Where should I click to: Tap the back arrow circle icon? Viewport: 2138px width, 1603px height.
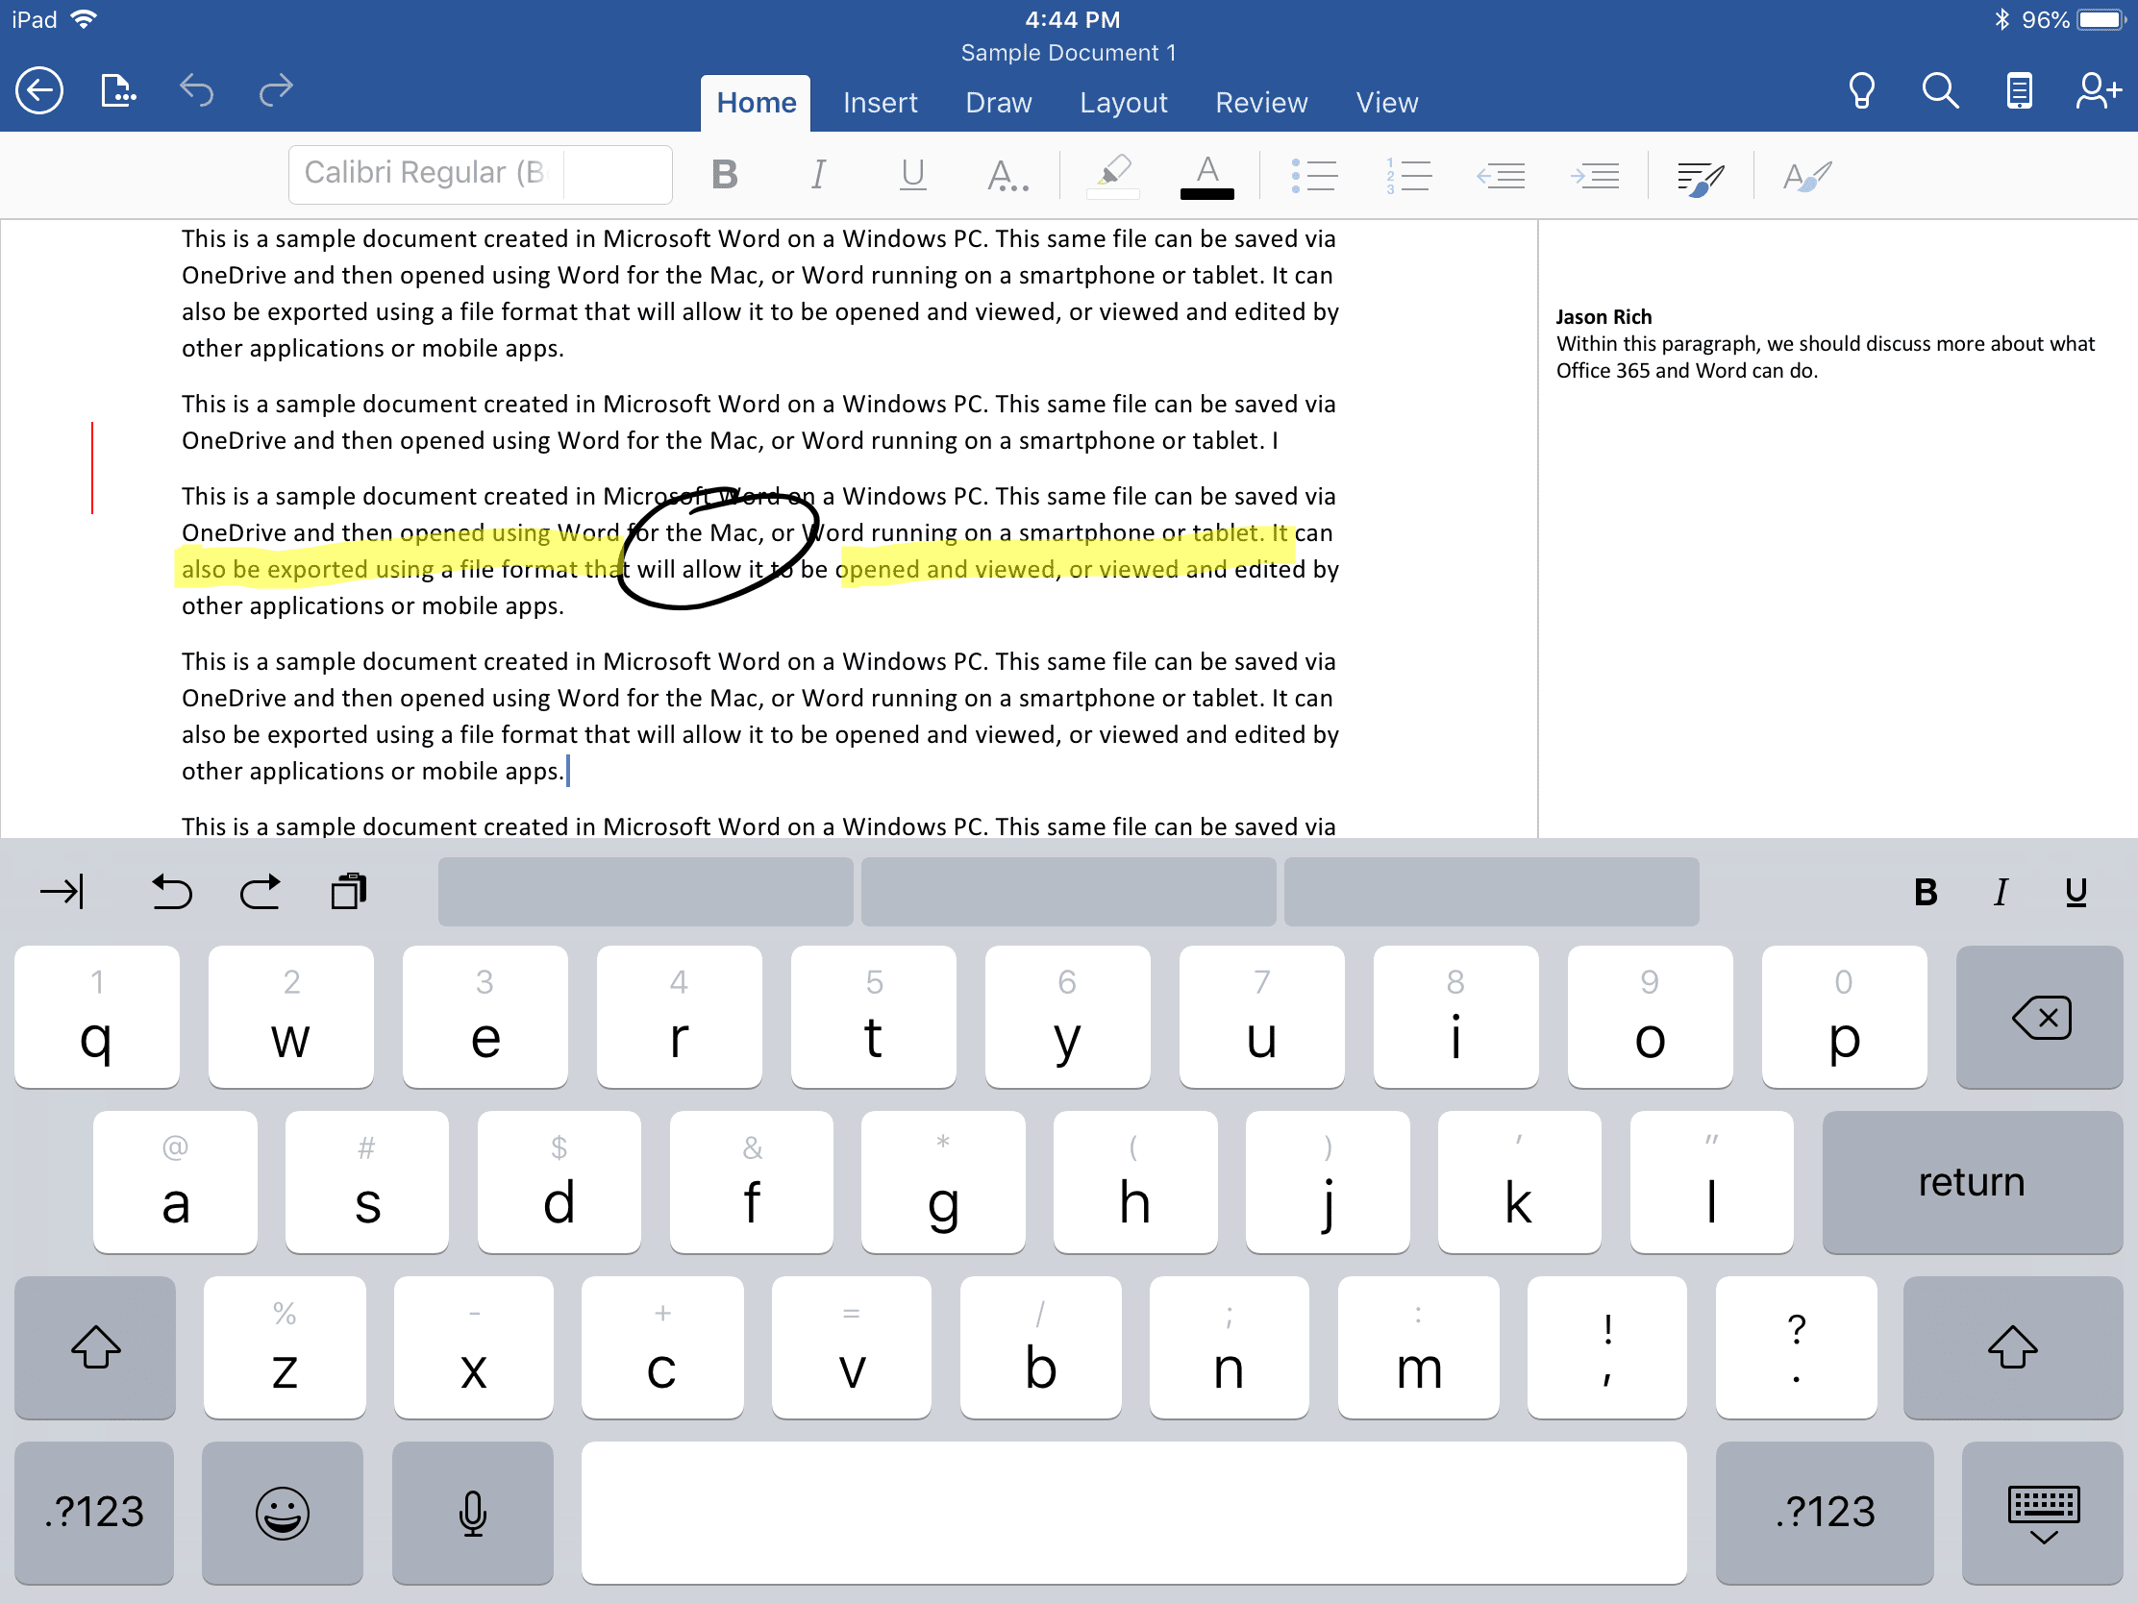coord(39,92)
